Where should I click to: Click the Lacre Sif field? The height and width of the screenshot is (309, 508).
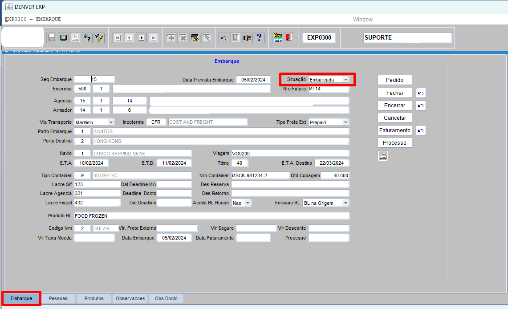[x=97, y=184]
